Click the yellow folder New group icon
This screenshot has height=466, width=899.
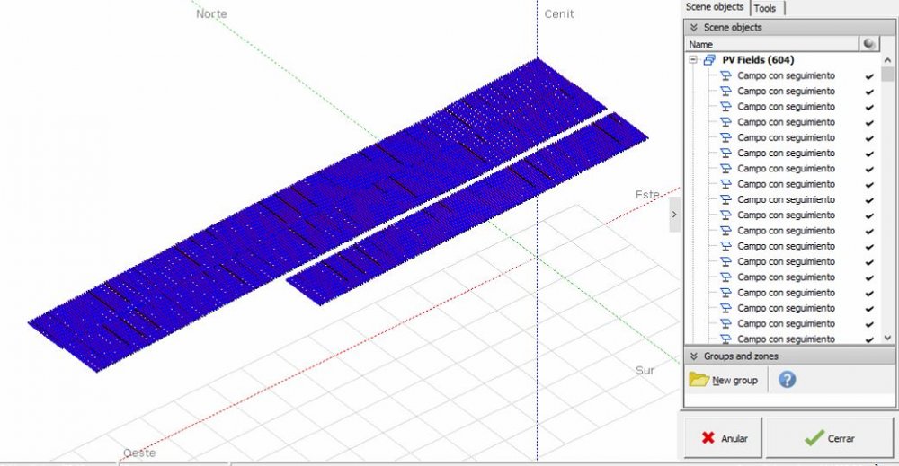pyautogui.click(x=699, y=380)
